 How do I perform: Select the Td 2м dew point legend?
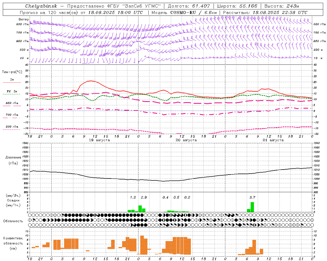point(12,92)
